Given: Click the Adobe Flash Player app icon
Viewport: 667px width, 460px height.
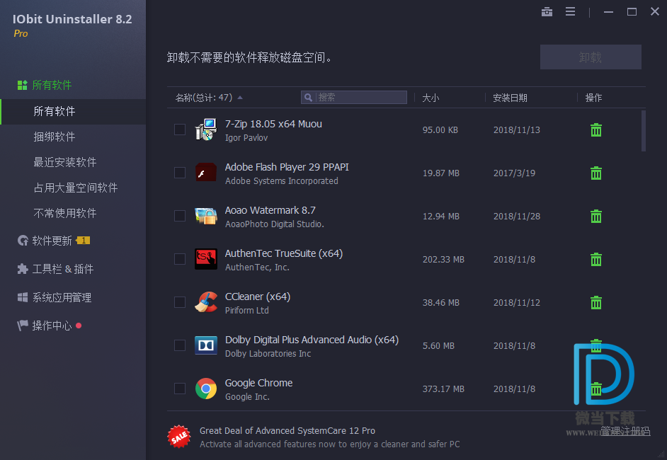Looking at the screenshot, I should point(206,173).
